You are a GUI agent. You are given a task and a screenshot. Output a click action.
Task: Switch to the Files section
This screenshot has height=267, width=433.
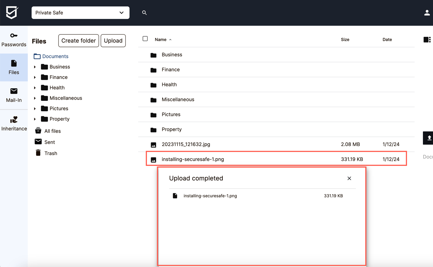click(14, 67)
